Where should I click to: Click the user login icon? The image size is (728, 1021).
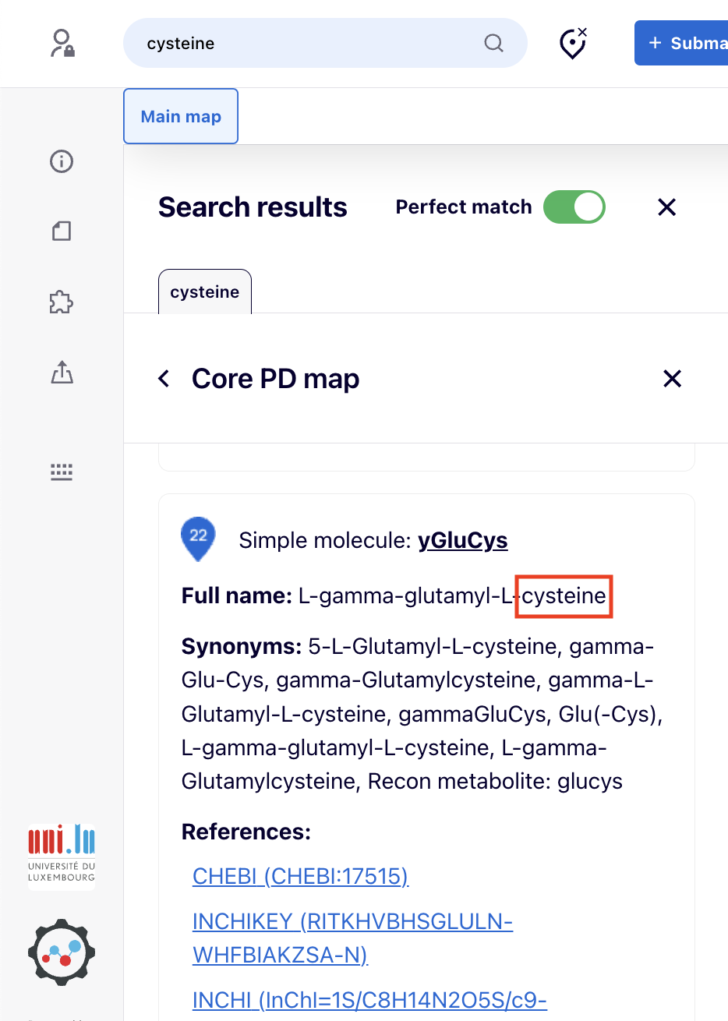pyautogui.click(x=62, y=44)
